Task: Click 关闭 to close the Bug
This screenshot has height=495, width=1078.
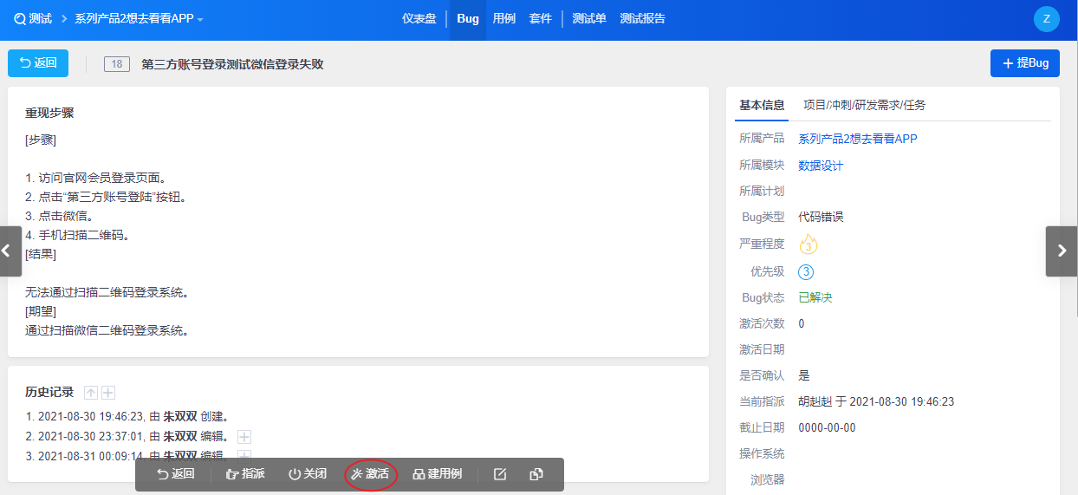Action: tap(308, 474)
